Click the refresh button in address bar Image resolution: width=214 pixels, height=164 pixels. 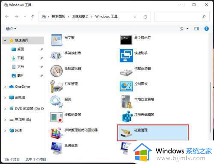(145, 17)
